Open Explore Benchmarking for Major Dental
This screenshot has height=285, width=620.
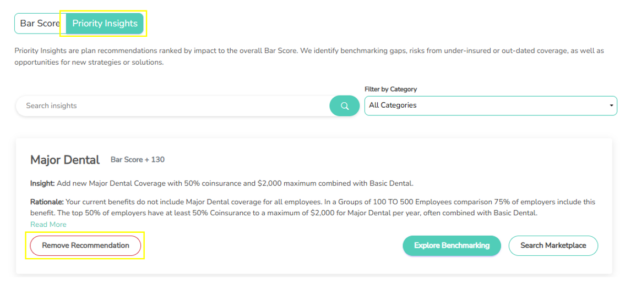point(452,245)
